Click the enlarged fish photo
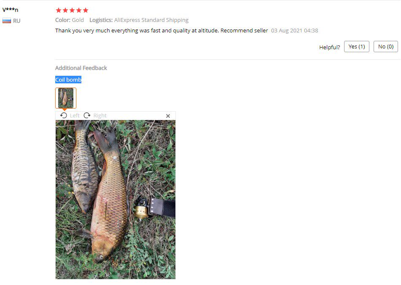This screenshot has width=401, height=285. 116,200
